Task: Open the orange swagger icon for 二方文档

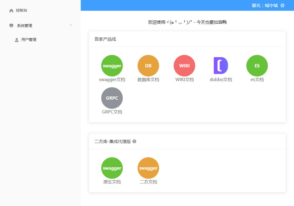Action: pos(148,168)
